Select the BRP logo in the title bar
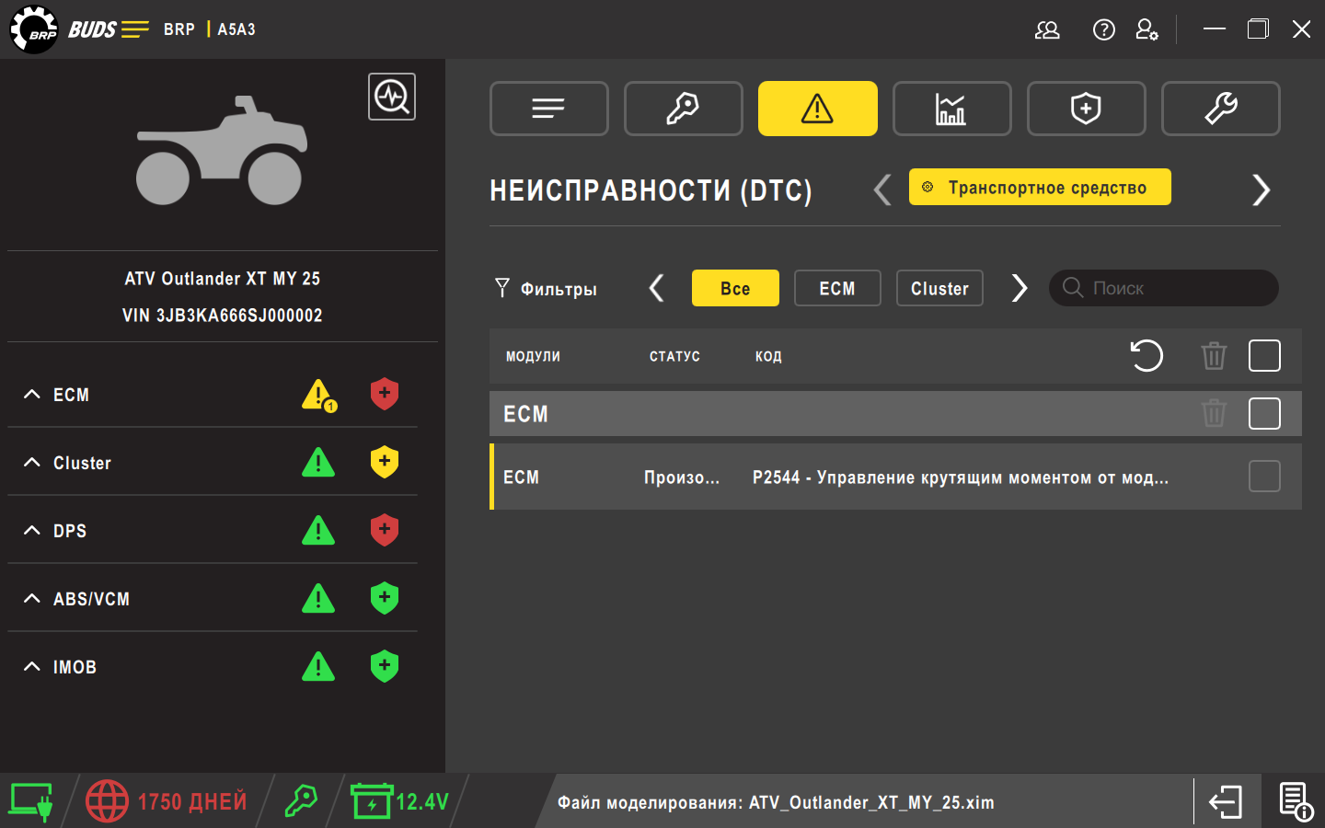 34,29
